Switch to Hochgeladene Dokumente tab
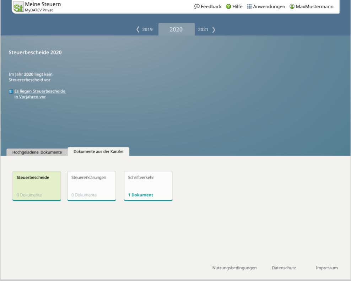 [37, 152]
